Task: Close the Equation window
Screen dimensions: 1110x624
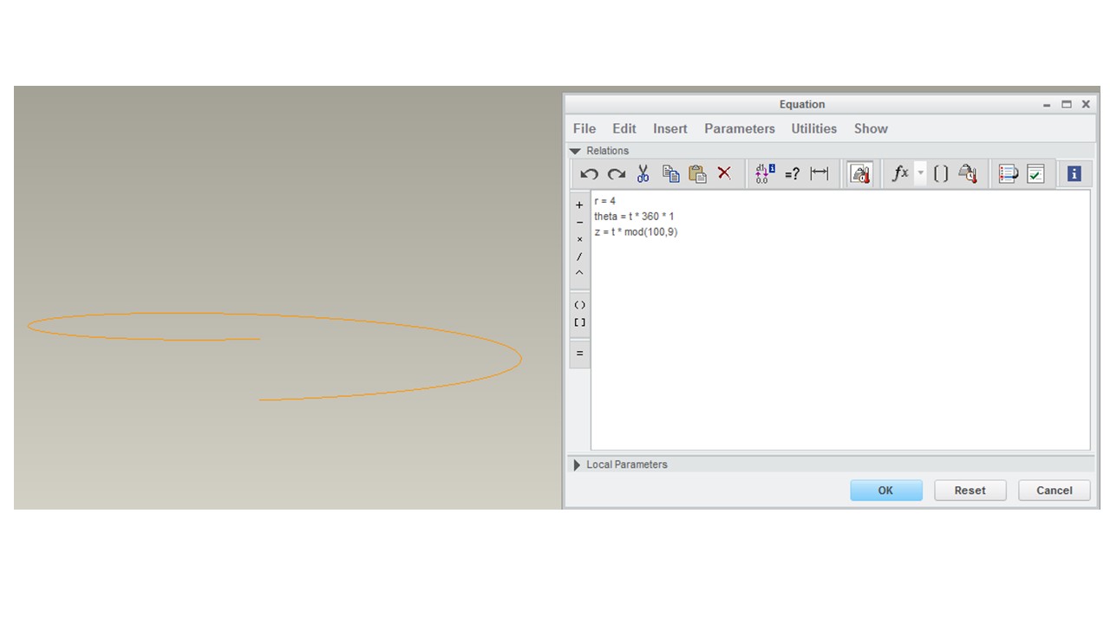Action: click(x=1086, y=104)
